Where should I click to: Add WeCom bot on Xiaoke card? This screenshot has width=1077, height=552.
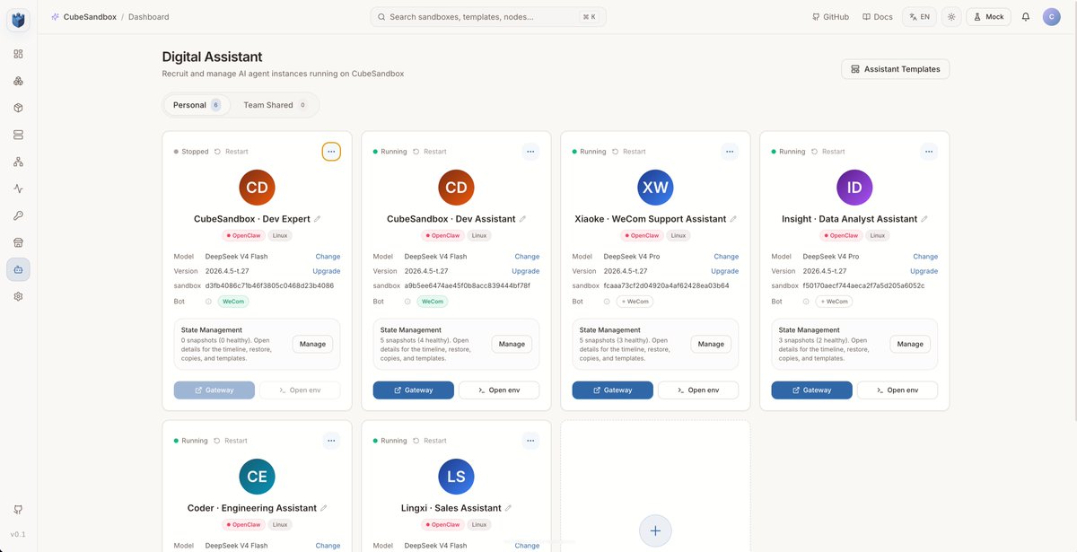635,302
